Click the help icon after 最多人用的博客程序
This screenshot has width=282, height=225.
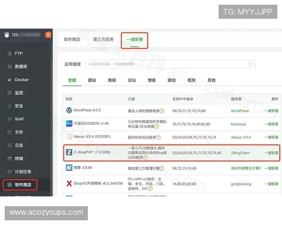[162, 111]
